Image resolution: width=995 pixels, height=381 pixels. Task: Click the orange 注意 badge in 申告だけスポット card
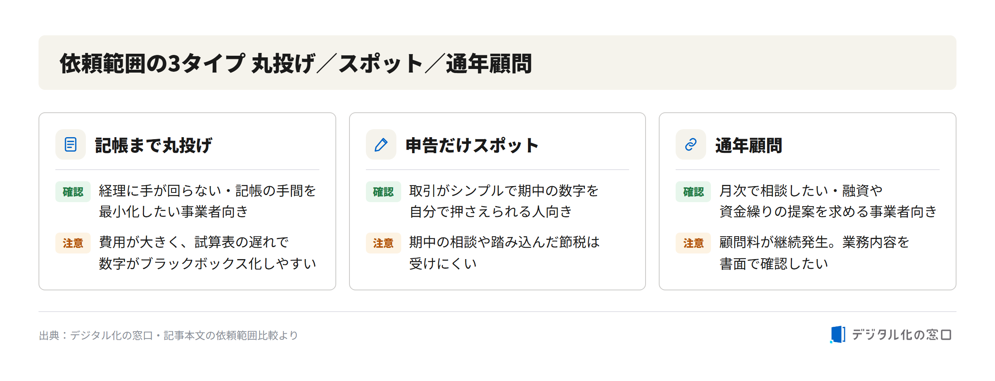pyautogui.click(x=383, y=243)
